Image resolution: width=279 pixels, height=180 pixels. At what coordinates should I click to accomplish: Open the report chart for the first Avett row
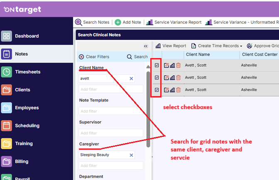tap(172, 66)
